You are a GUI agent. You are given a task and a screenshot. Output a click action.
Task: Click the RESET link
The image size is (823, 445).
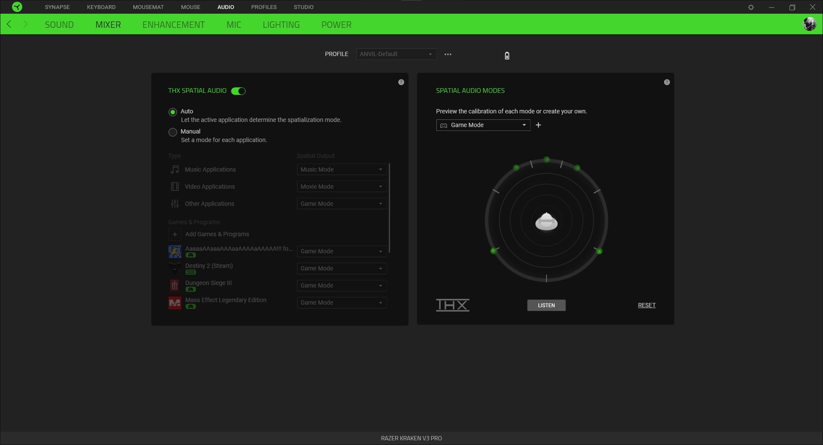click(646, 305)
